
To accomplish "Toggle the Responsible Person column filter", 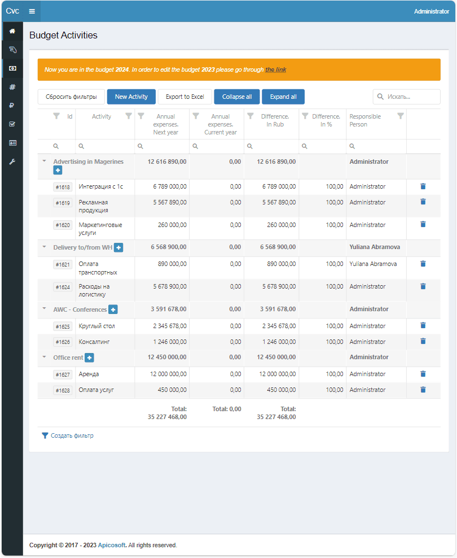I will 401,116.
